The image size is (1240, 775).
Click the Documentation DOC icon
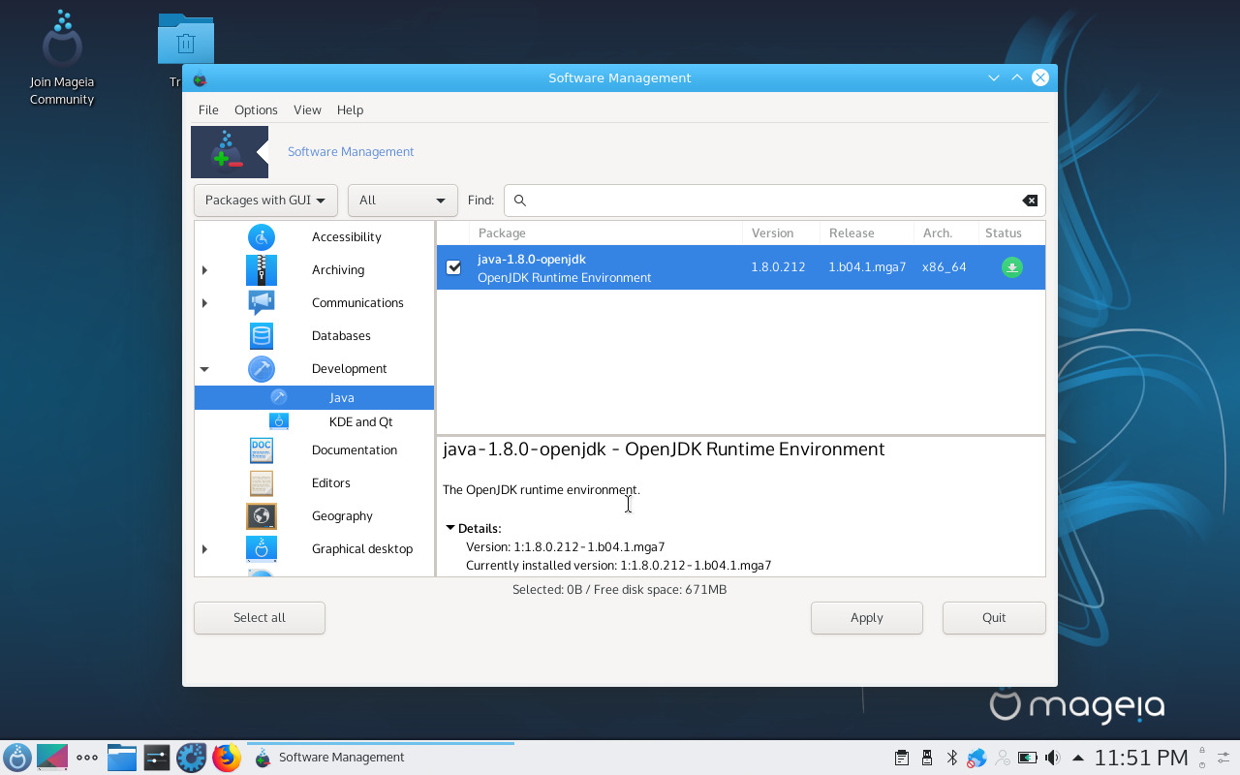coord(262,450)
